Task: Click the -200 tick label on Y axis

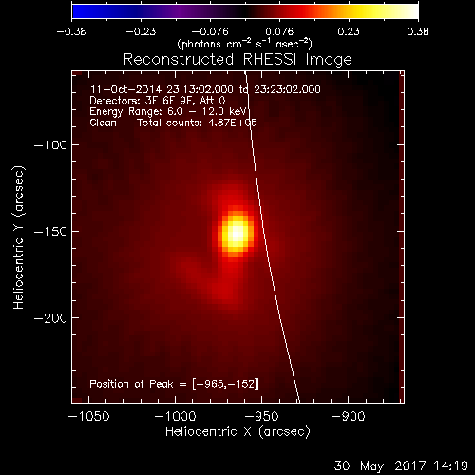Action: 50,318
